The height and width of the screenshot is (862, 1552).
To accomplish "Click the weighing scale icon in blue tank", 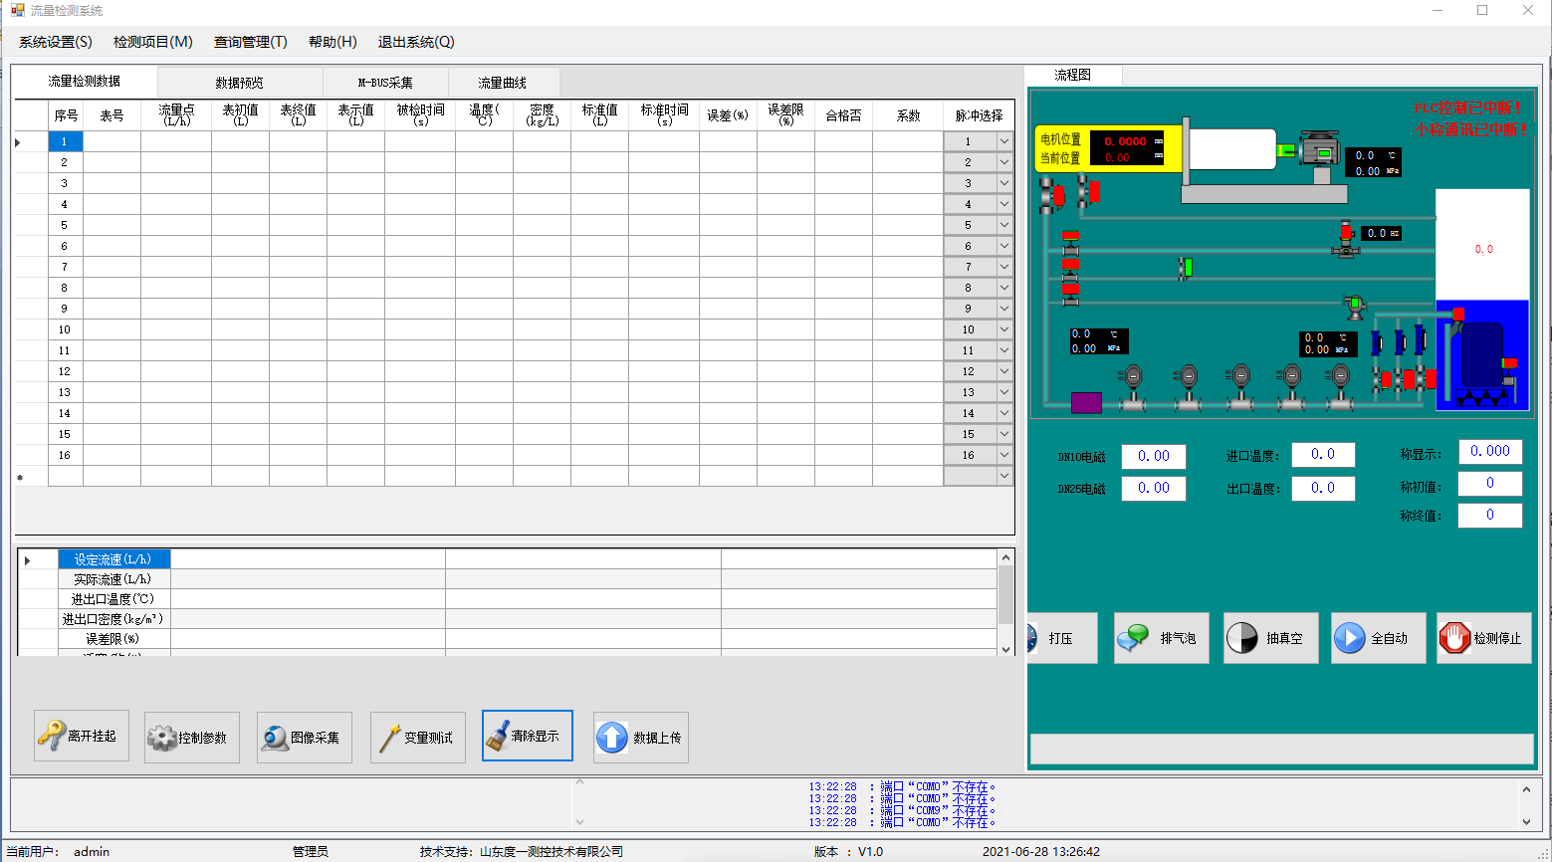I will [1482, 397].
